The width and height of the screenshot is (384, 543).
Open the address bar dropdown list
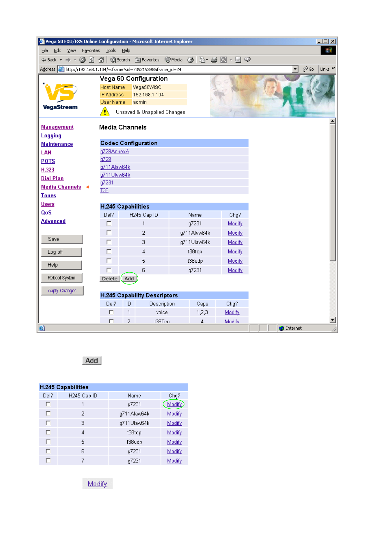click(x=295, y=69)
